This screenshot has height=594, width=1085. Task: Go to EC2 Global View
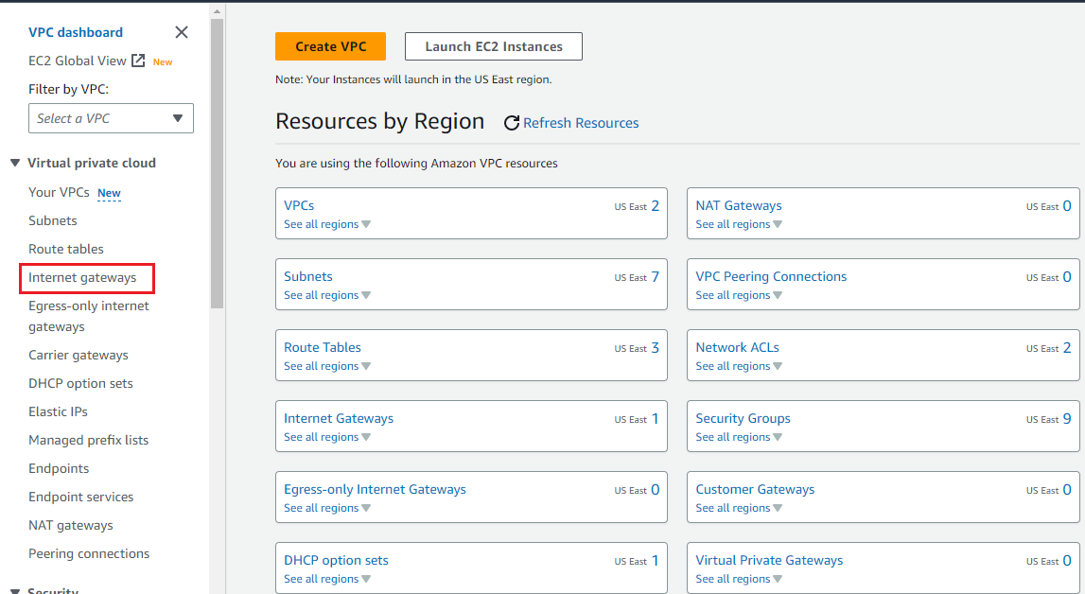click(x=77, y=61)
